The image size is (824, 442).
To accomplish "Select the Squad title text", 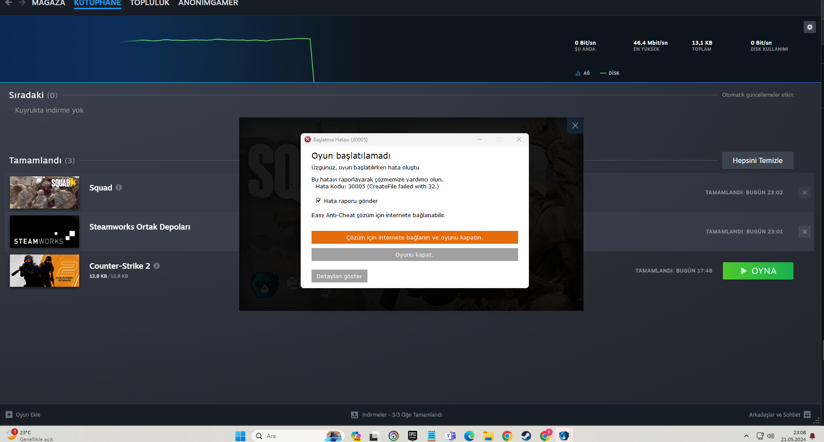I will (101, 188).
